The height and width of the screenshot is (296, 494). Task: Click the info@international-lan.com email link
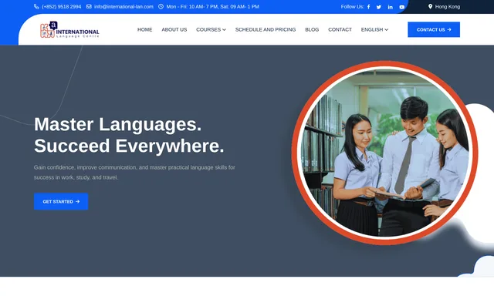click(123, 7)
